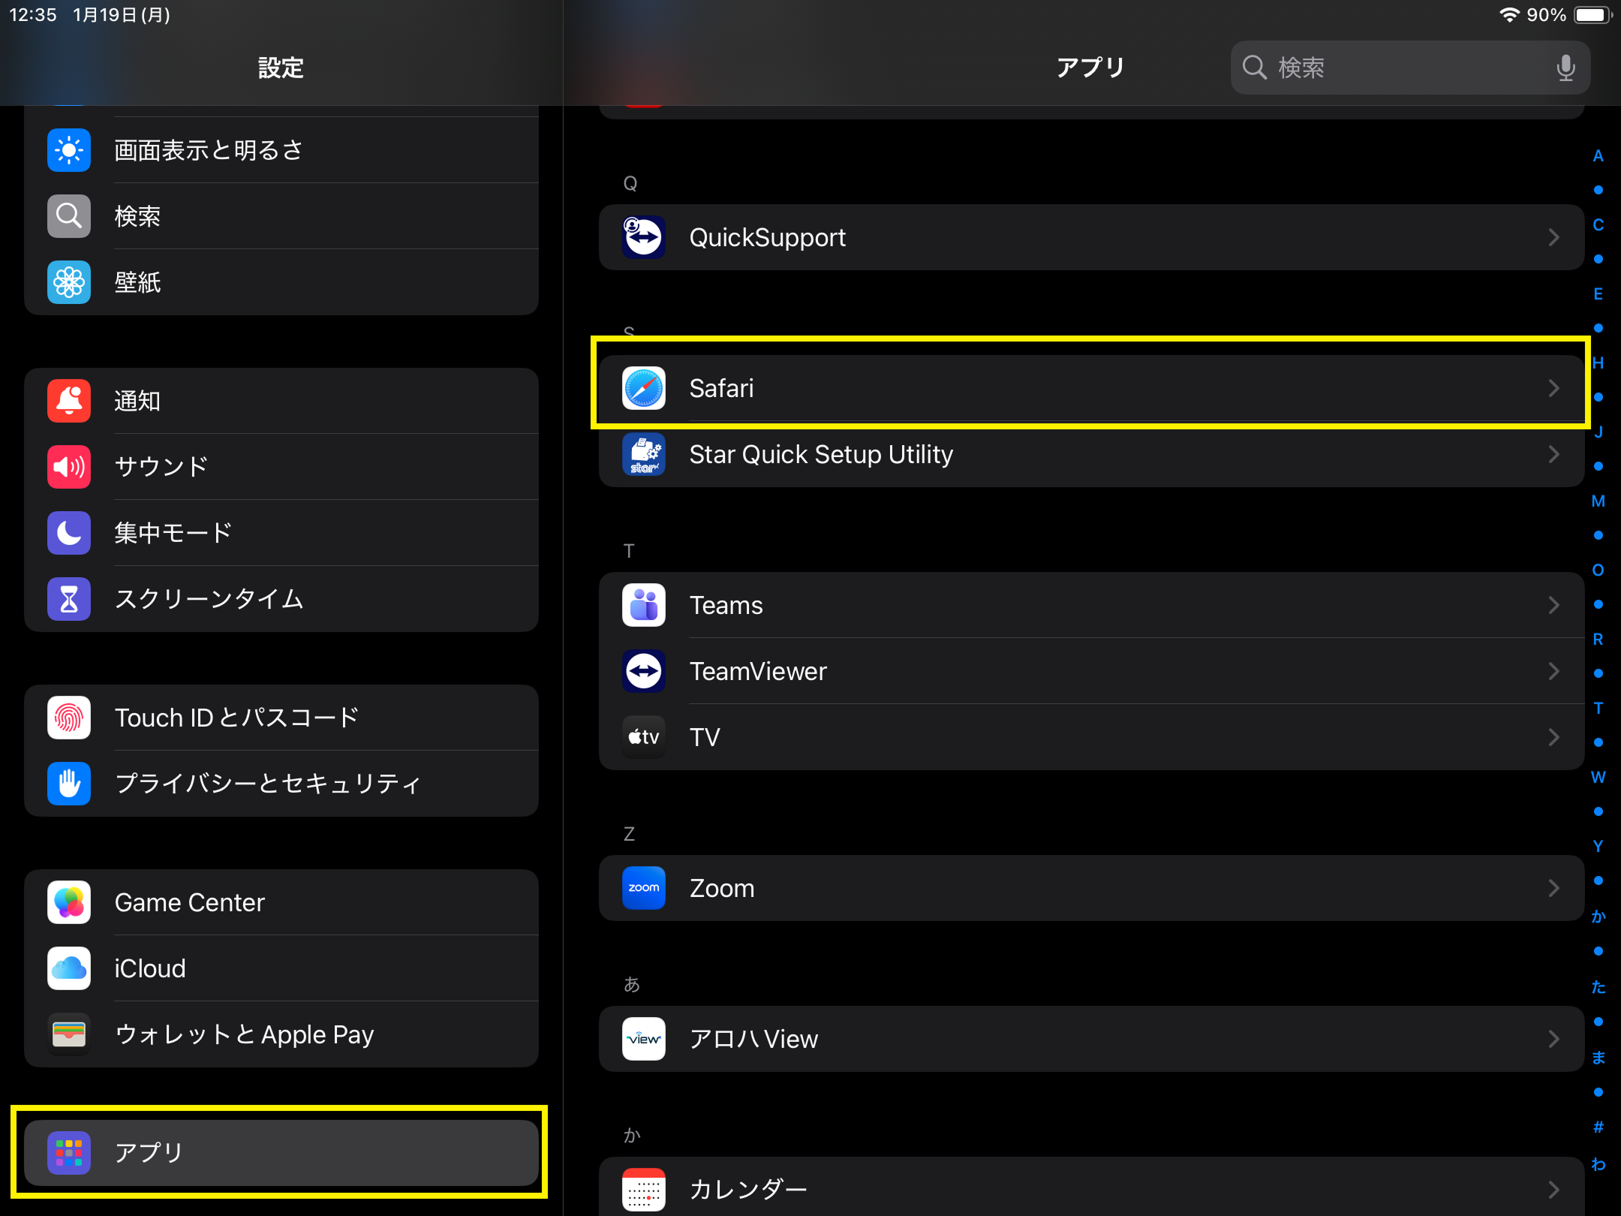This screenshot has width=1621, height=1216.
Task: Expand the Safari row chevron
Action: coord(1553,388)
